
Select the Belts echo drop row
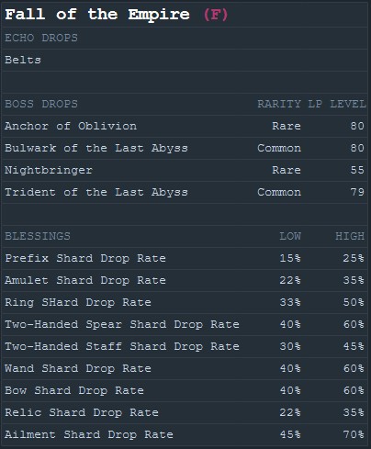tap(185, 60)
